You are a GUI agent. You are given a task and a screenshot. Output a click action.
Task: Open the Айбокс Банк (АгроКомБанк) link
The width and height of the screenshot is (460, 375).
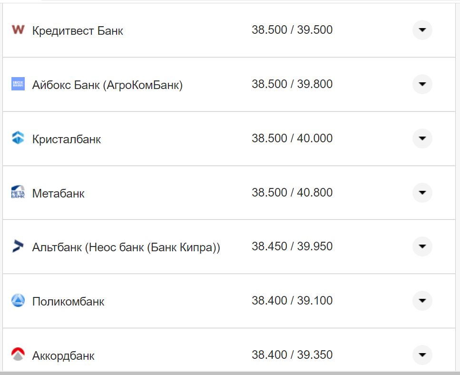(107, 85)
